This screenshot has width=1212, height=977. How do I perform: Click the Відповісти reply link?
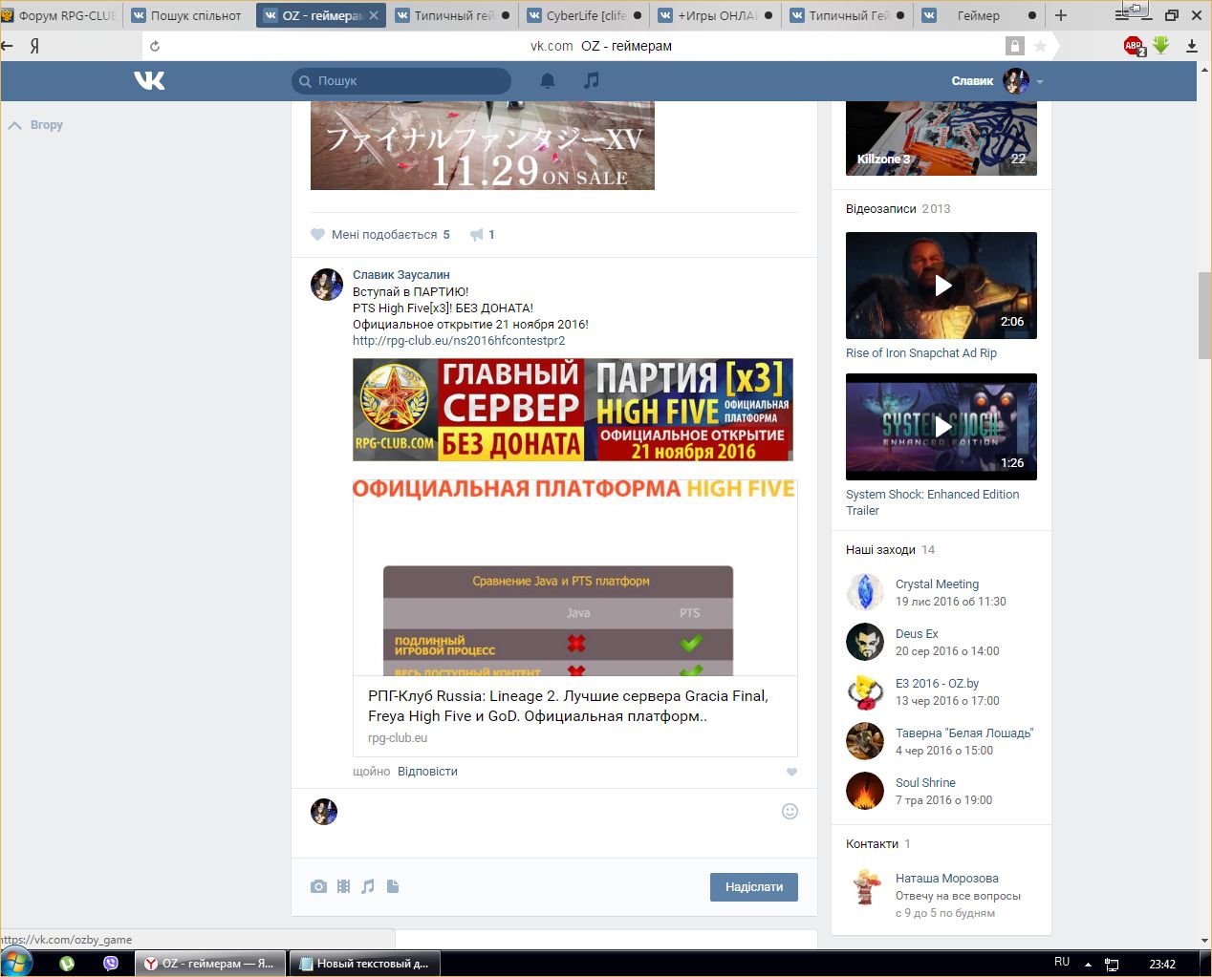(x=427, y=772)
